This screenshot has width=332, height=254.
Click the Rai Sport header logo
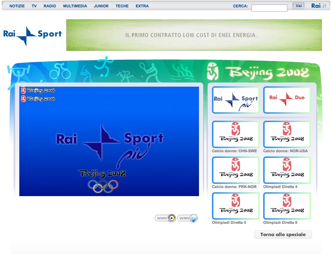(32, 35)
